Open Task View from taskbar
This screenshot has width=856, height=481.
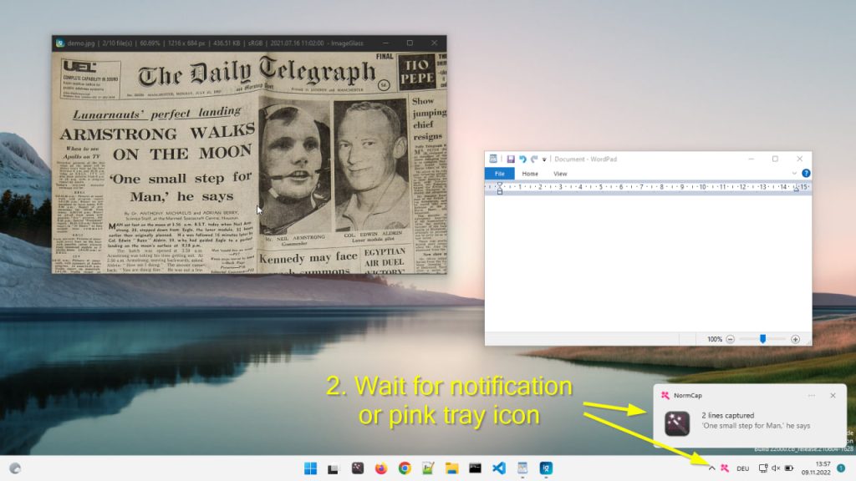(x=333, y=468)
